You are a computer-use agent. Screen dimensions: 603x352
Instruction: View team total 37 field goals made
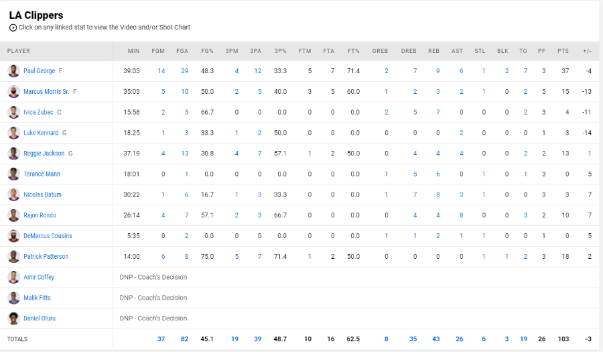[161, 339]
